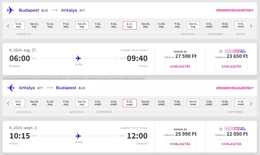Viewport: 260px width, 155px height.
Task: Select return date Szo 31, aug.
Action: [x=82, y=103]
